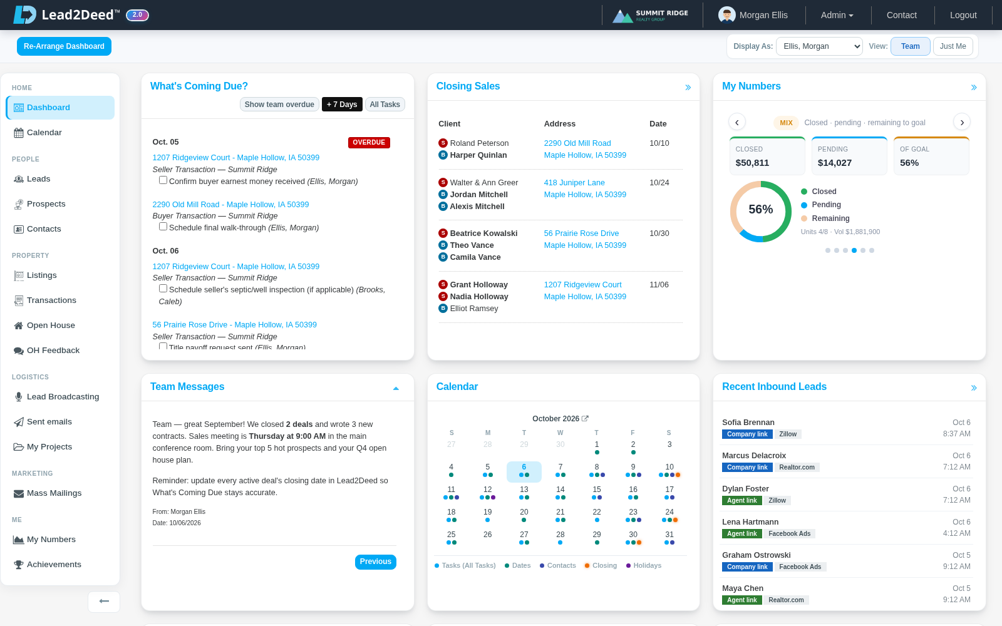The width and height of the screenshot is (1002, 626).
Task: Check Confirm buyer earnest money received task
Action: point(163,180)
